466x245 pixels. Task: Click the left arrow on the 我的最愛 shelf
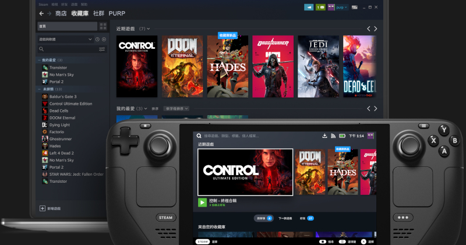tap(369, 109)
